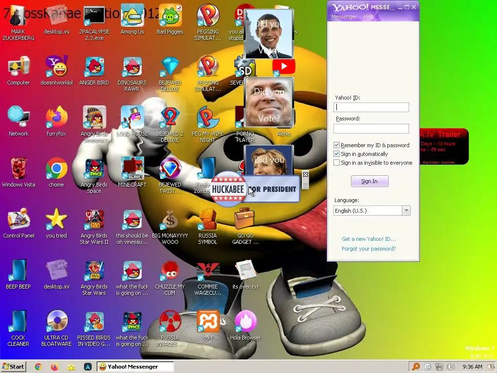Click the Sign In button
The height and width of the screenshot is (373, 497).
[369, 181]
